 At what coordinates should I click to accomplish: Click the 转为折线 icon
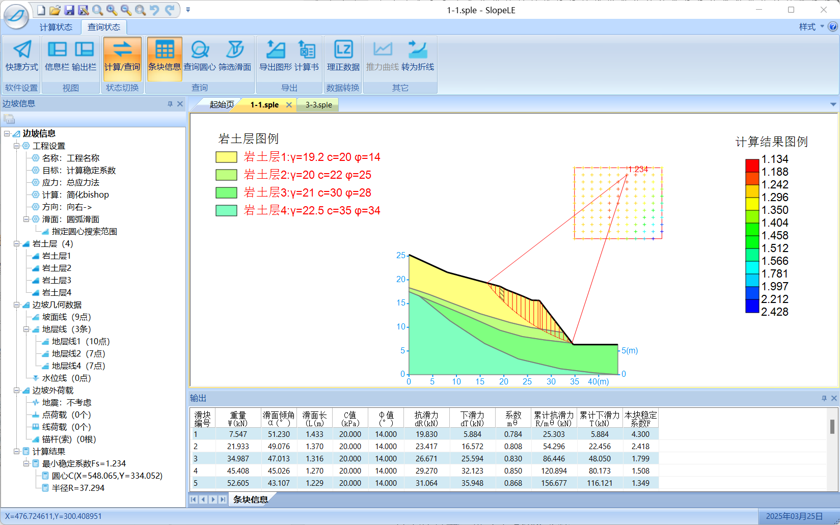pyautogui.click(x=418, y=57)
